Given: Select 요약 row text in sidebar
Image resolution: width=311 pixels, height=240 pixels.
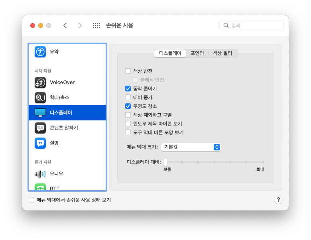Looking at the screenshot, I should click(x=54, y=52).
